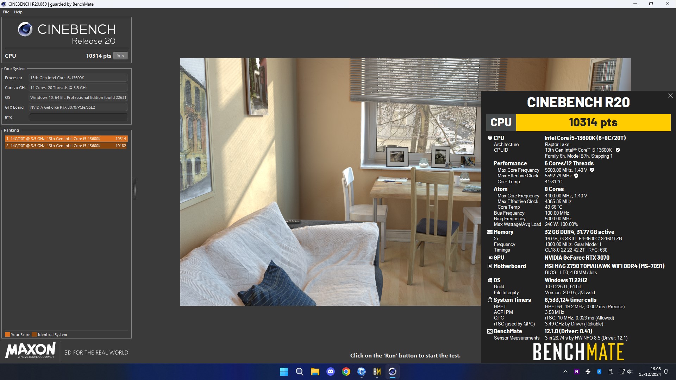Click the panel splitter handle
Screen dimensions: 676x380
tap(134, 189)
